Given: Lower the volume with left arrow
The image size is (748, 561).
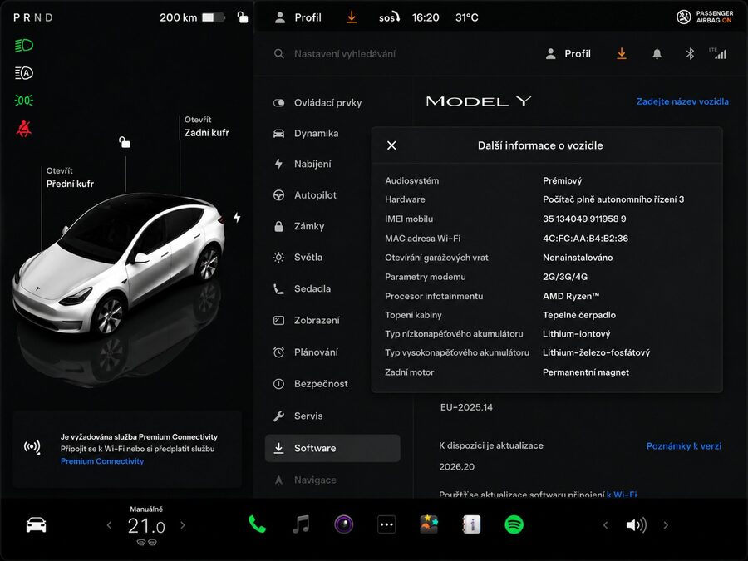Looking at the screenshot, I should tap(605, 525).
